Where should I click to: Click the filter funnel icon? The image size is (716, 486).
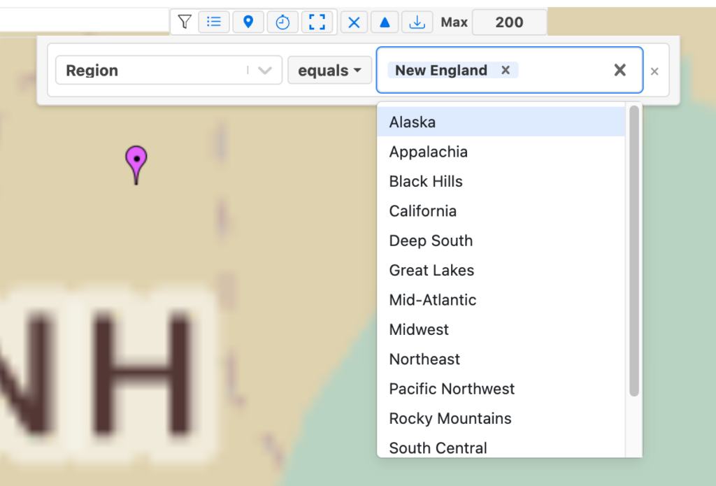click(185, 22)
